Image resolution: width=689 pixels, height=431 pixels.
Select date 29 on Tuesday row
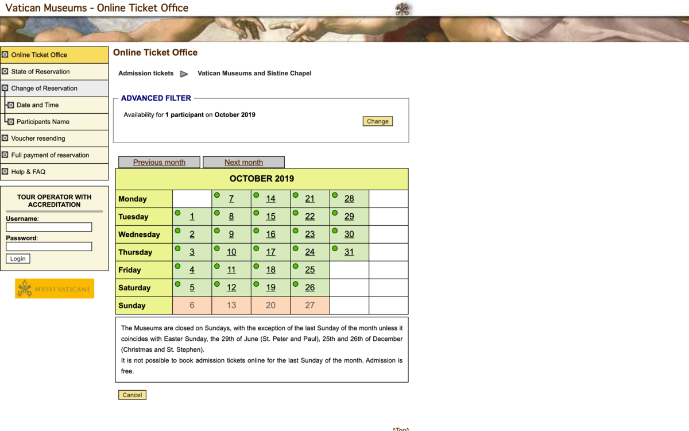[x=349, y=217]
